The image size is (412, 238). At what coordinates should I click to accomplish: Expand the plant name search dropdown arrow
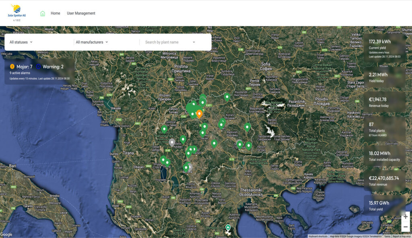(x=194, y=42)
